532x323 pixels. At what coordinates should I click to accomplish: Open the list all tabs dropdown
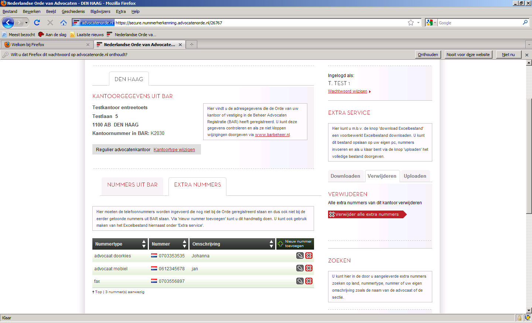(529, 45)
